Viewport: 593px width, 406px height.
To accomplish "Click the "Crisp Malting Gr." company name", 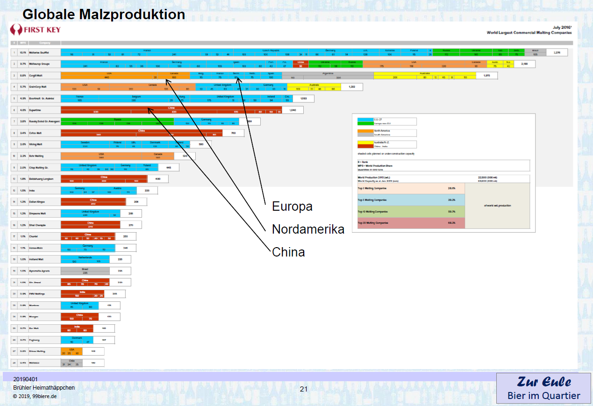I will point(39,167).
